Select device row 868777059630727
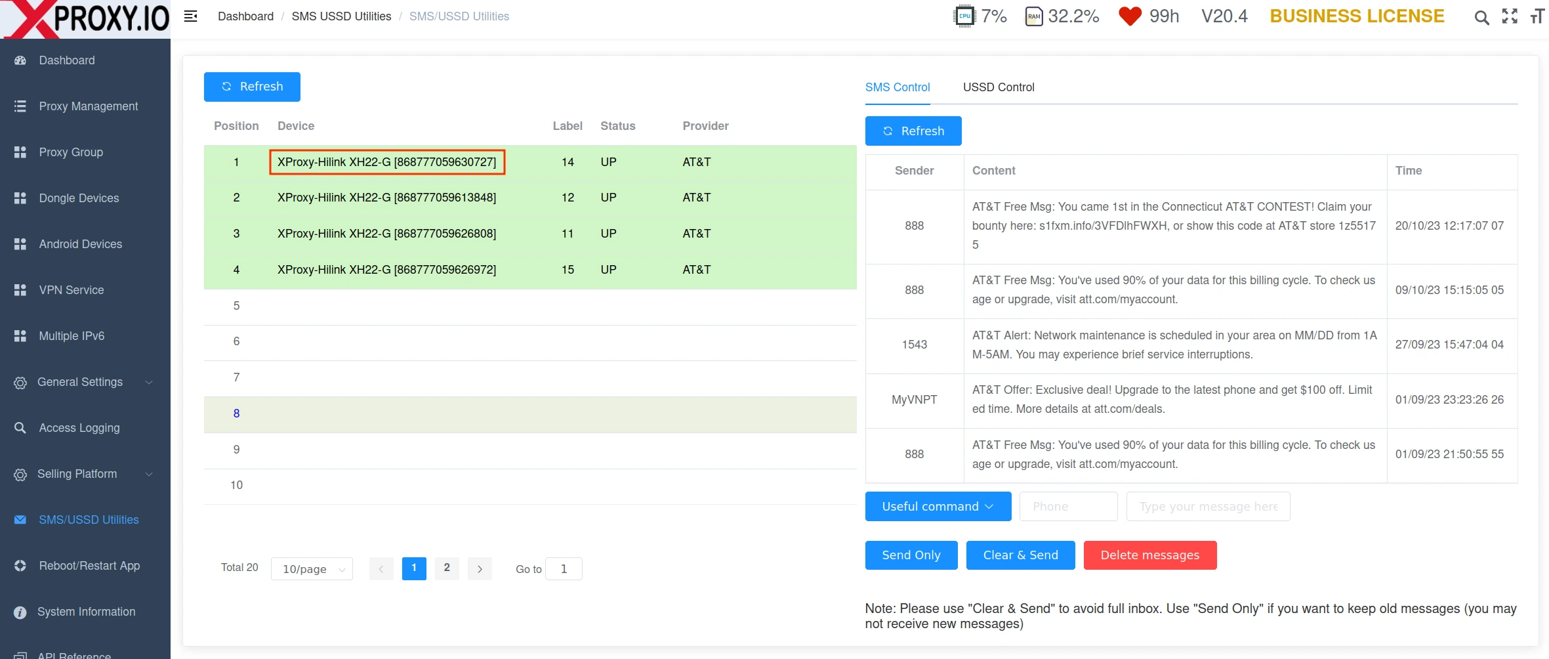 [x=530, y=162]
